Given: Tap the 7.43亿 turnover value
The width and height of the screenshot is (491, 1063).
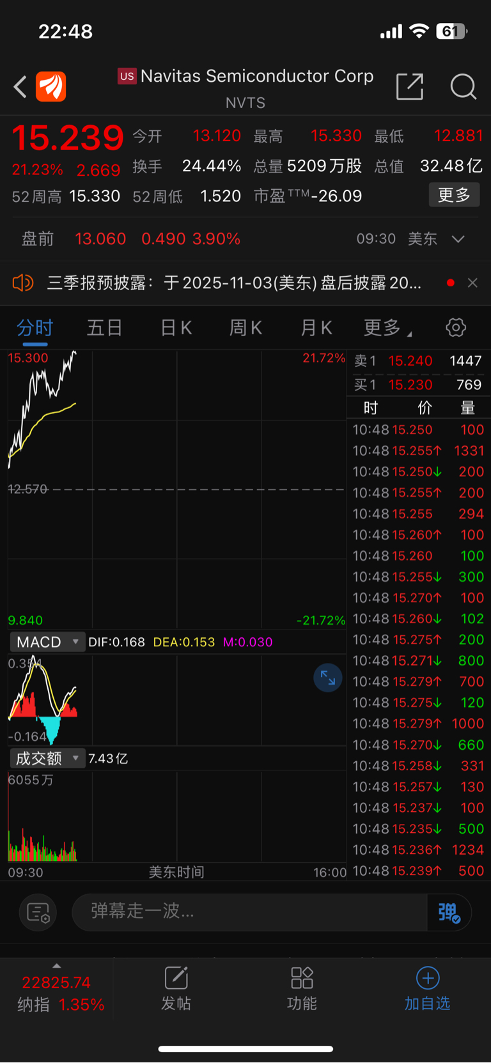Looking at the screenshot, I should tap(108, 758).
